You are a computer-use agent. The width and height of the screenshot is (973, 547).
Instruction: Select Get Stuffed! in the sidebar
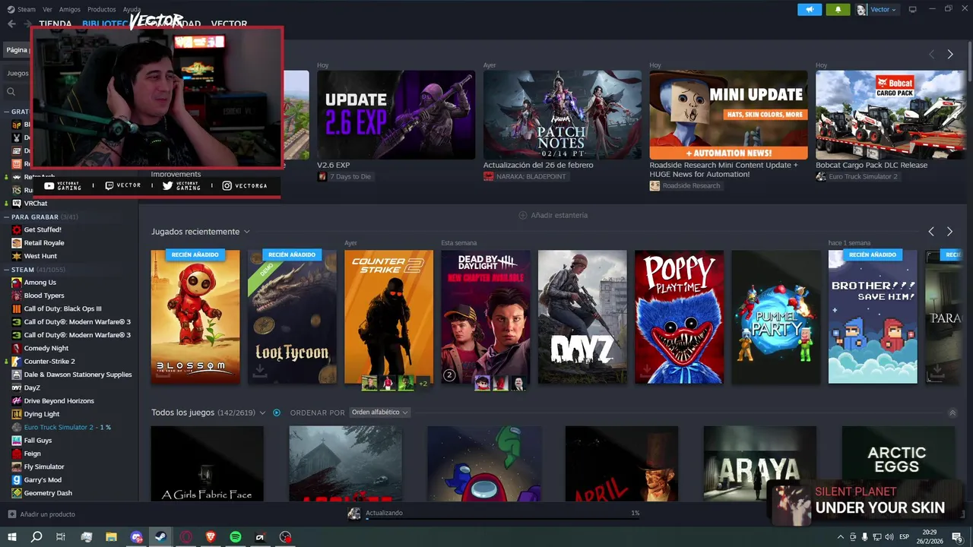tap(43, 229)
